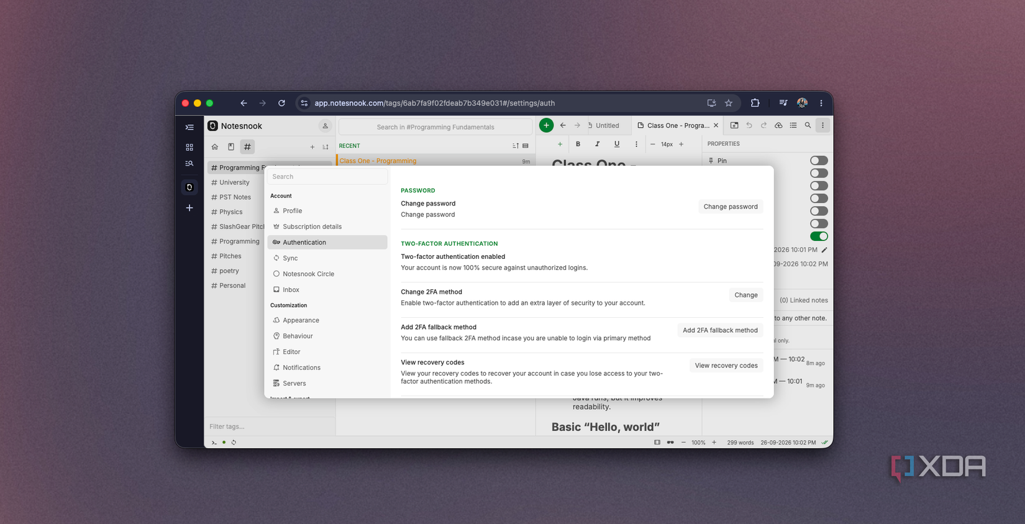Go to Home in the navigation tabs
The image size is (1025, 524).
[215, 147]
